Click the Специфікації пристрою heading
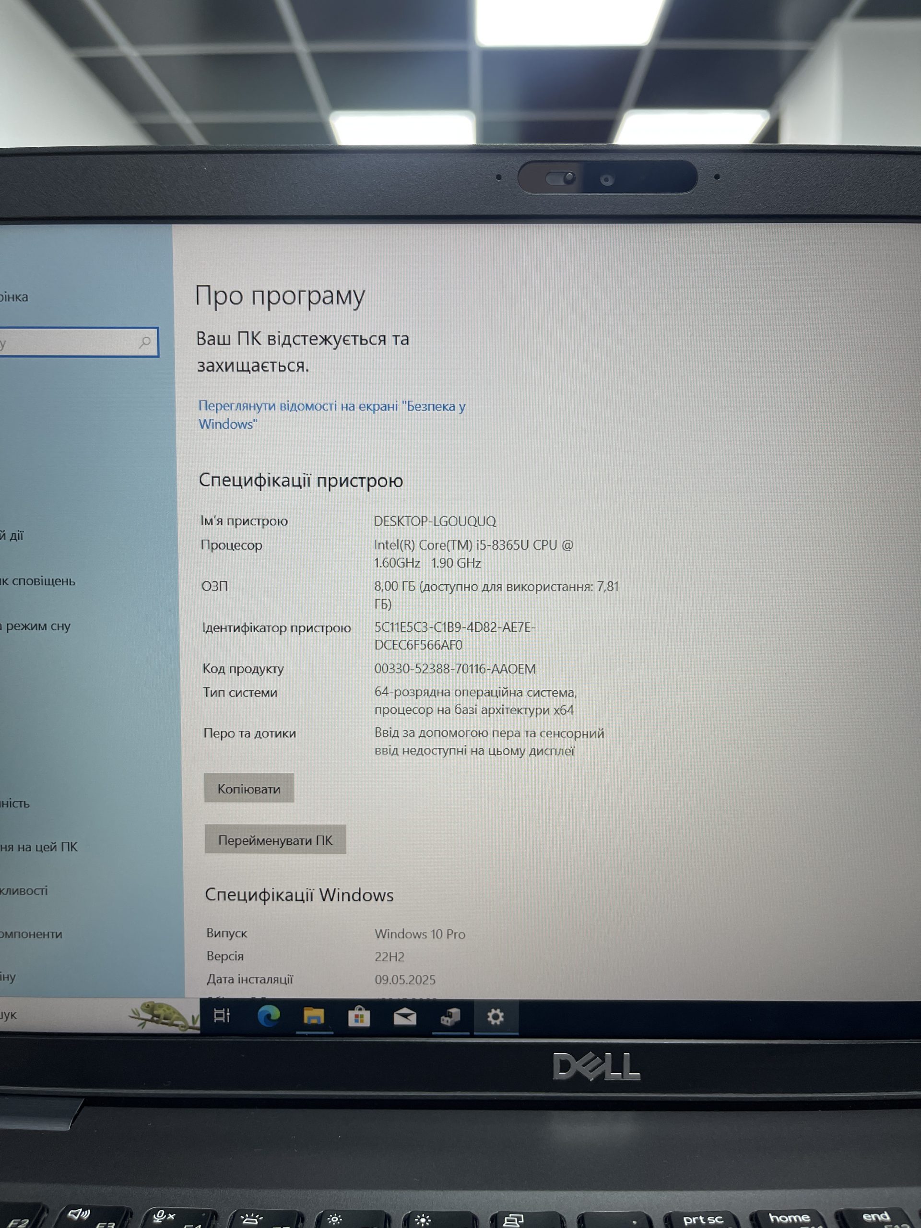This screenshot has height=1228, width=921. pos(301,480)
